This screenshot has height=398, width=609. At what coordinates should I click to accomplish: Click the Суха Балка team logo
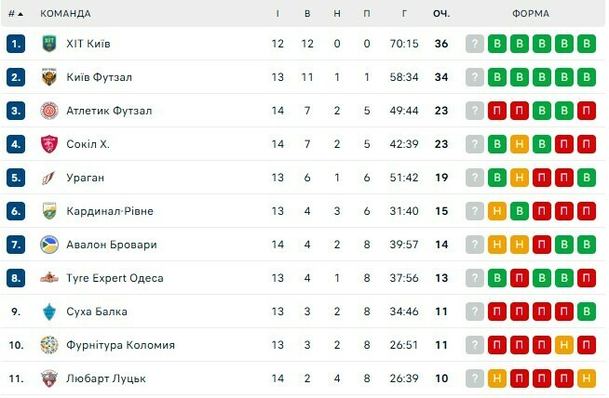(x=49, y=312)
